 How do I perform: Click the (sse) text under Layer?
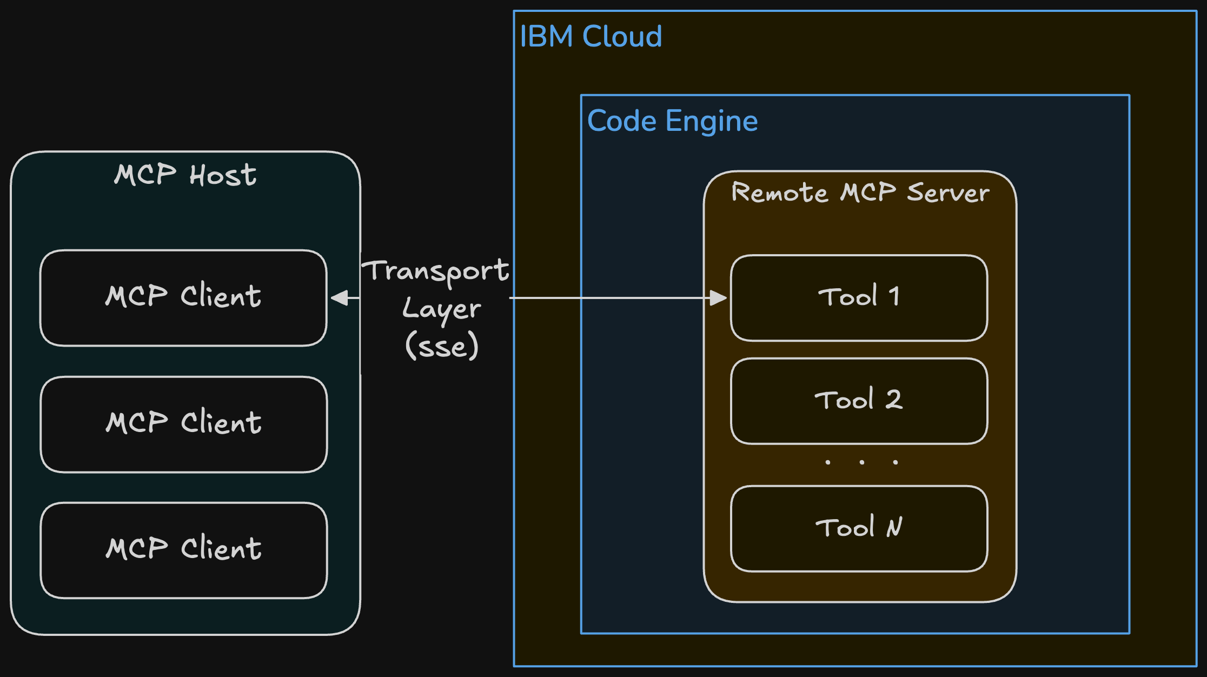point(442,346)
